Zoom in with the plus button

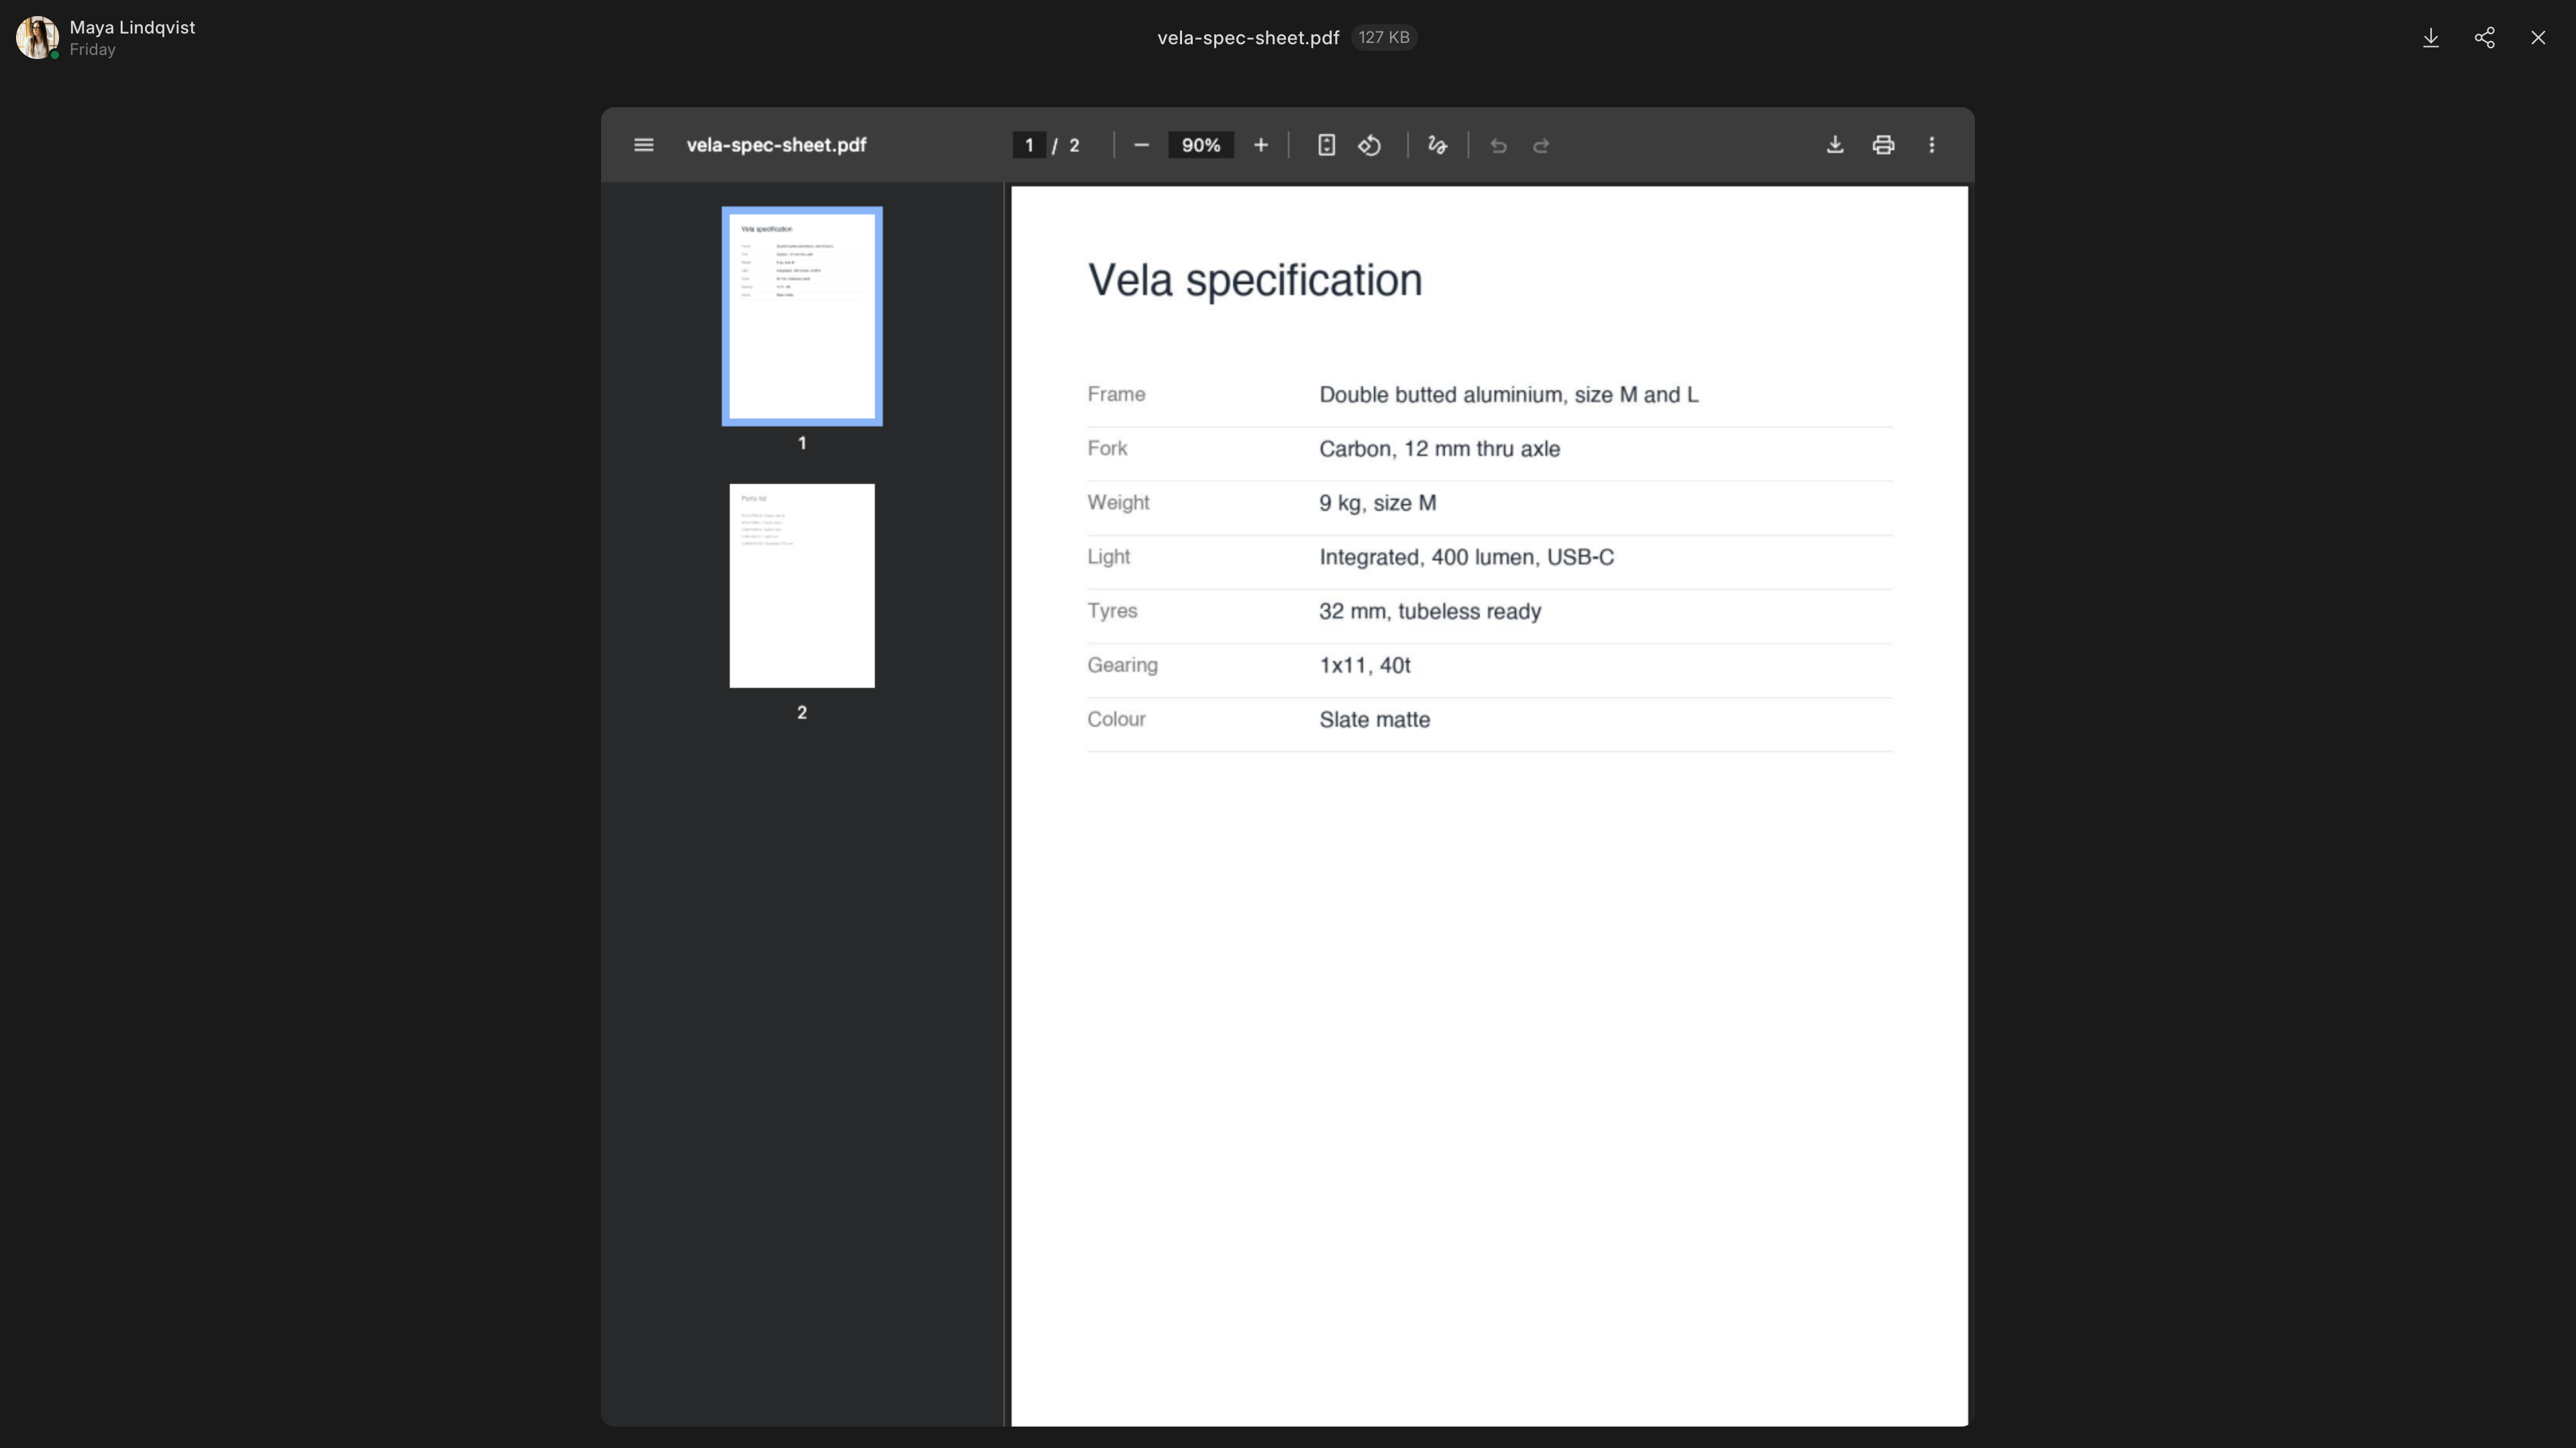[1261, 145]
